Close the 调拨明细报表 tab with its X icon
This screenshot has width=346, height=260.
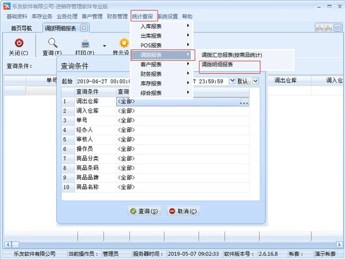(x=84, y=28)
